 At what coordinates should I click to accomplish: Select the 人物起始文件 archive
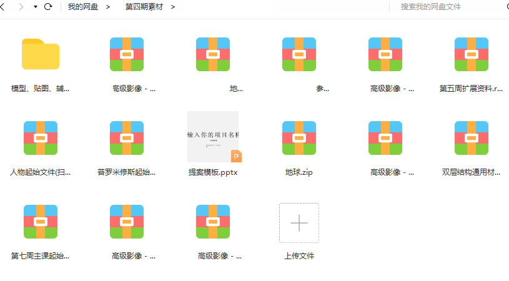(41, 138)
